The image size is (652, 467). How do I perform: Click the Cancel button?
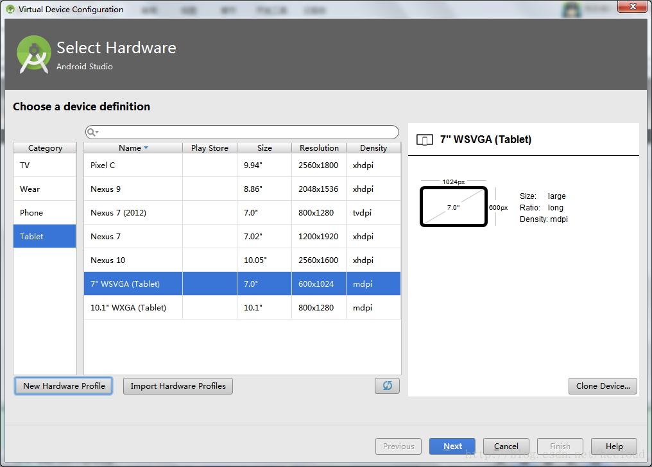click(506, 446)
